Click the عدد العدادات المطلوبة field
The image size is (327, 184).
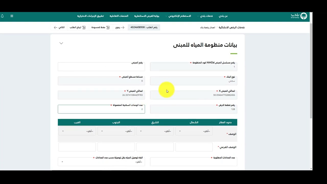[194, 162]
